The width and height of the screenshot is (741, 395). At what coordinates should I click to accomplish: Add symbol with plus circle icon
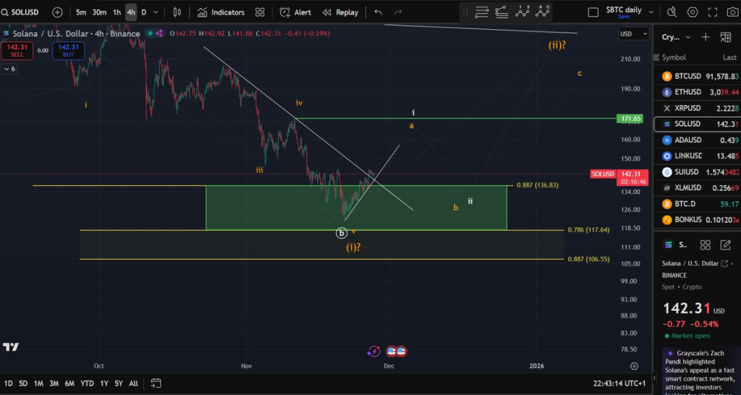tap(57, 12)
